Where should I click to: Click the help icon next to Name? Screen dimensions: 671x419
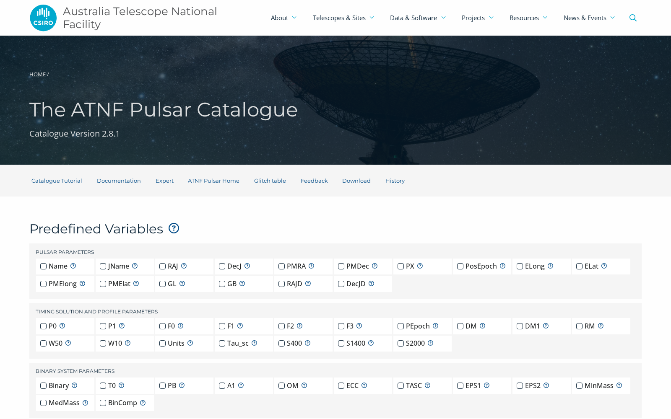tap(73, 266)
